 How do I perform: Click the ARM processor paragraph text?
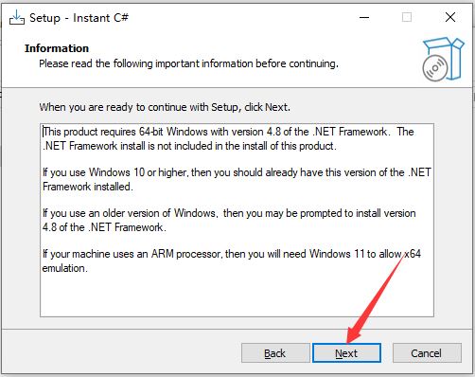(232, 260)
